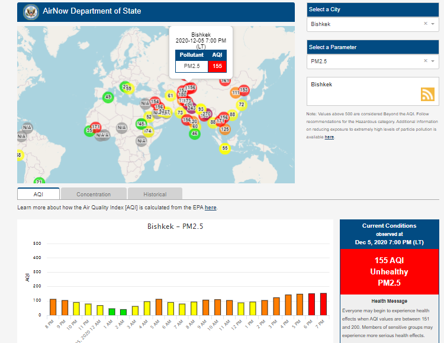Screen dimensions: 444x343
Task: Open the Bishkek RSS feed icon
Action: tap(427, 94)
